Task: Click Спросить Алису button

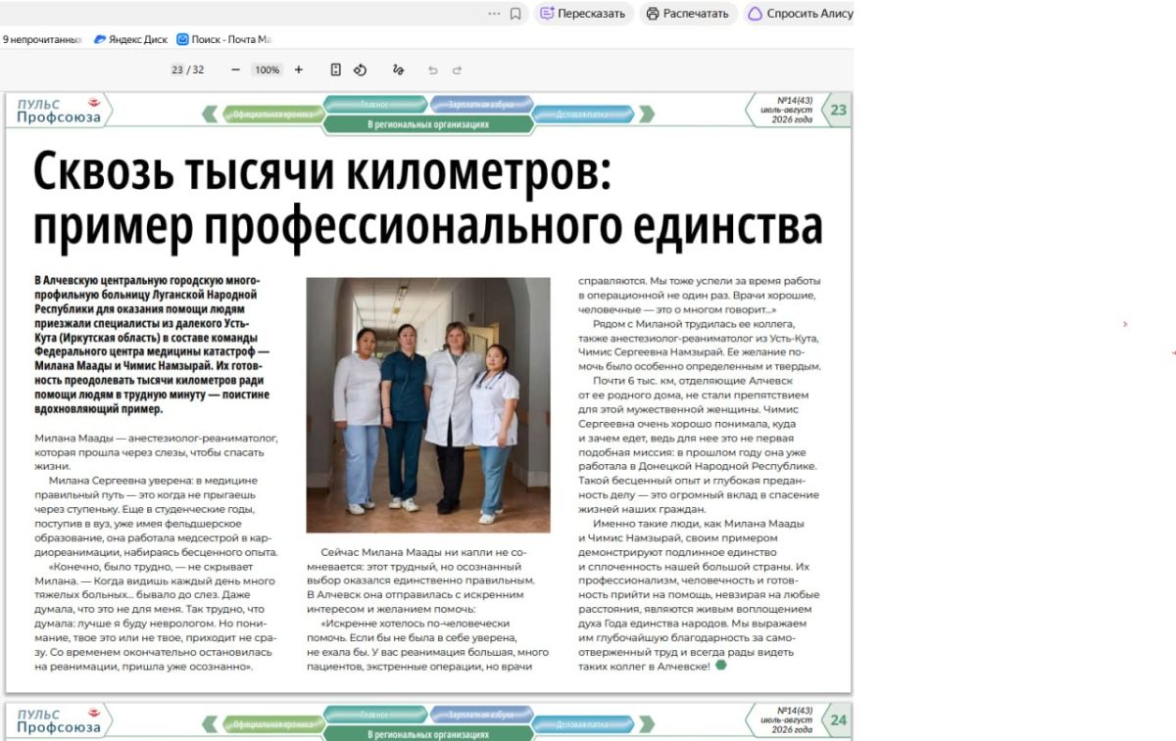Action: click(800, 14)
